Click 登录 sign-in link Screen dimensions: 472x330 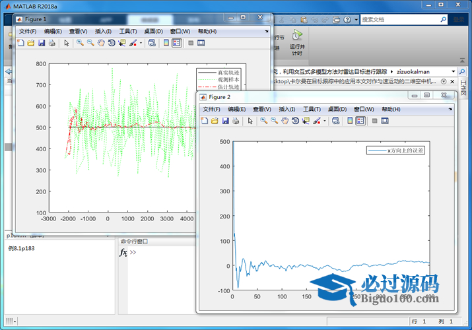[x=458, y=20]
